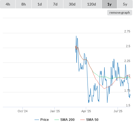Click the 2.75 price axis label
The image size is (133, 127).
[127, 31]
